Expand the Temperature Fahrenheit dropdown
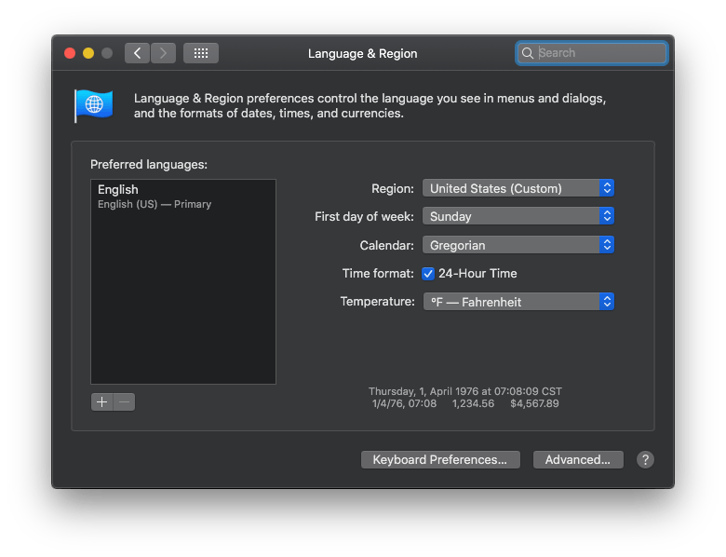Viewport: 726px width, 557px height. 518,302
